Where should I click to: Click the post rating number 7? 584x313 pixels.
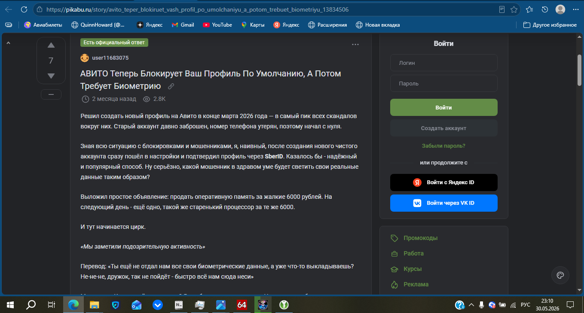(x=51, y=61)
